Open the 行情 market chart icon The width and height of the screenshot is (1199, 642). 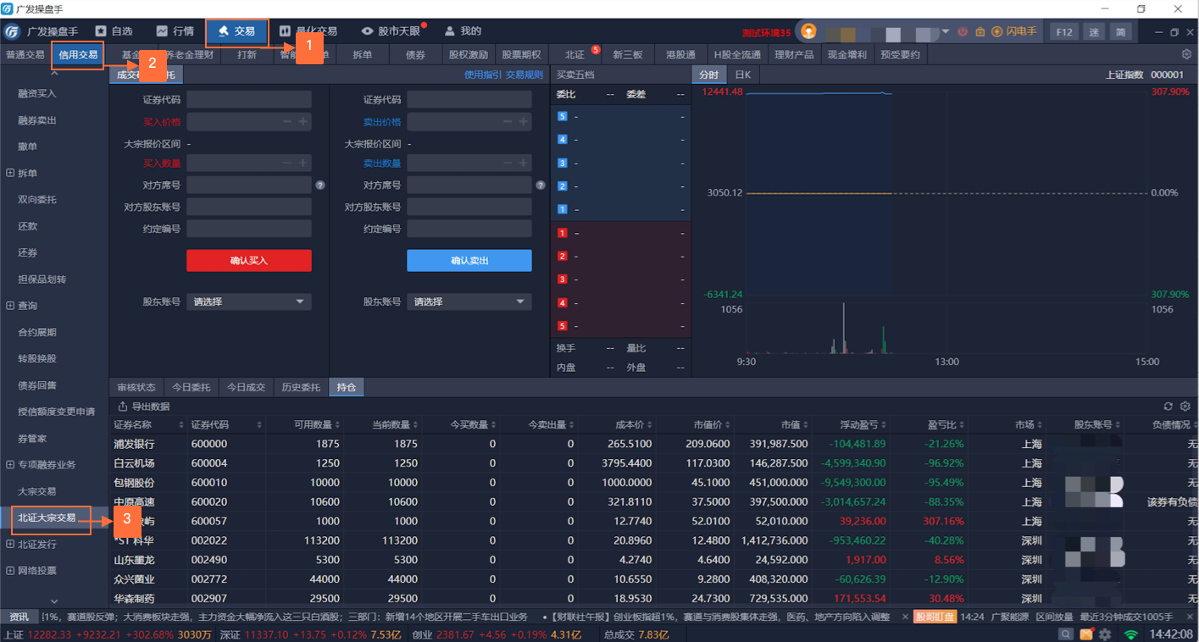[x=162, y=31]
